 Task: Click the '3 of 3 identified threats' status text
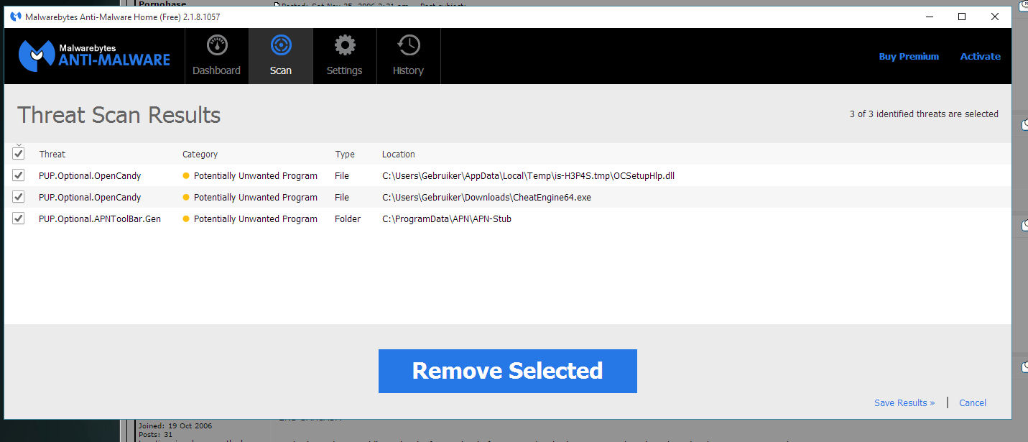924,114
